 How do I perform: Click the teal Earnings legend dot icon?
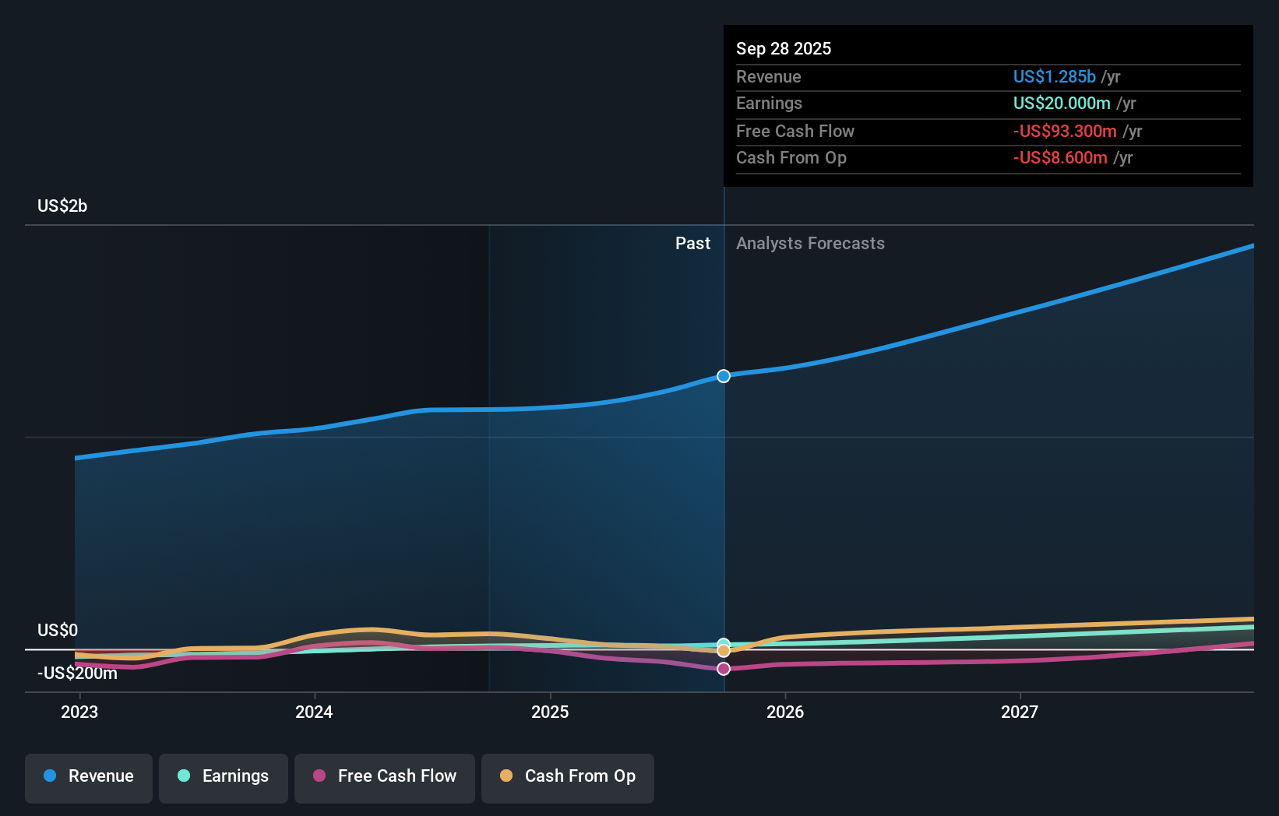(x=183, y=776)
